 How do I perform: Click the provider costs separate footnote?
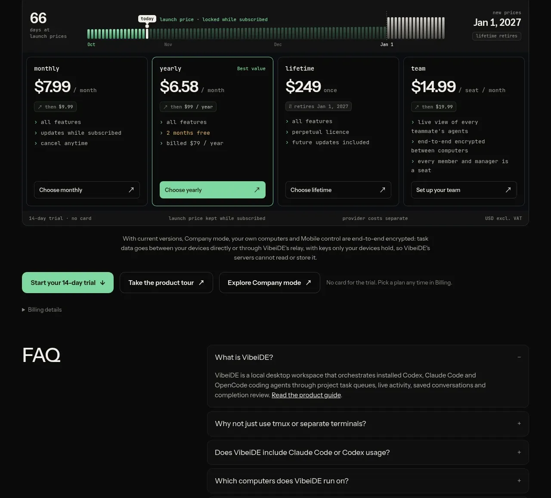point(375,219)
